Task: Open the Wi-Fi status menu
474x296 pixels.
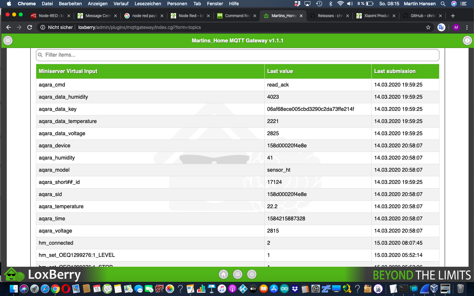Action: [340, 4]
